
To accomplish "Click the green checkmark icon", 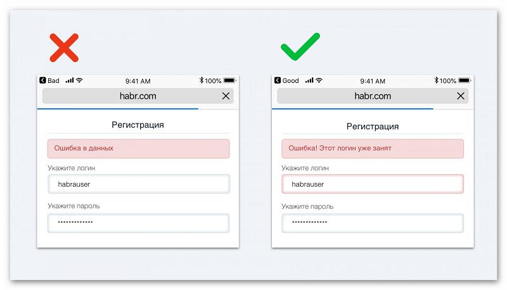I will pos(300,46).
